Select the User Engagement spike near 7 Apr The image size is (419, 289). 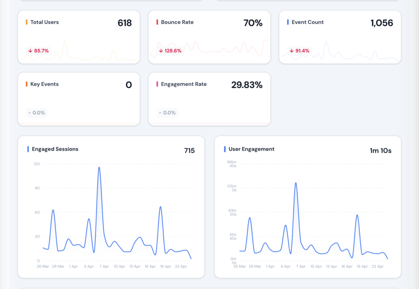click(x=296, y=183)
